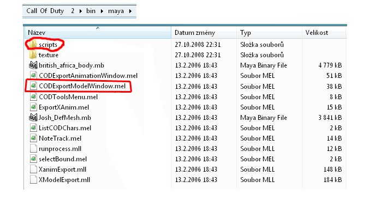Select the CODToolsMenu.mel file icon
Image resolution: width=382 pixels, height=218 pixels.
[33, 96]
